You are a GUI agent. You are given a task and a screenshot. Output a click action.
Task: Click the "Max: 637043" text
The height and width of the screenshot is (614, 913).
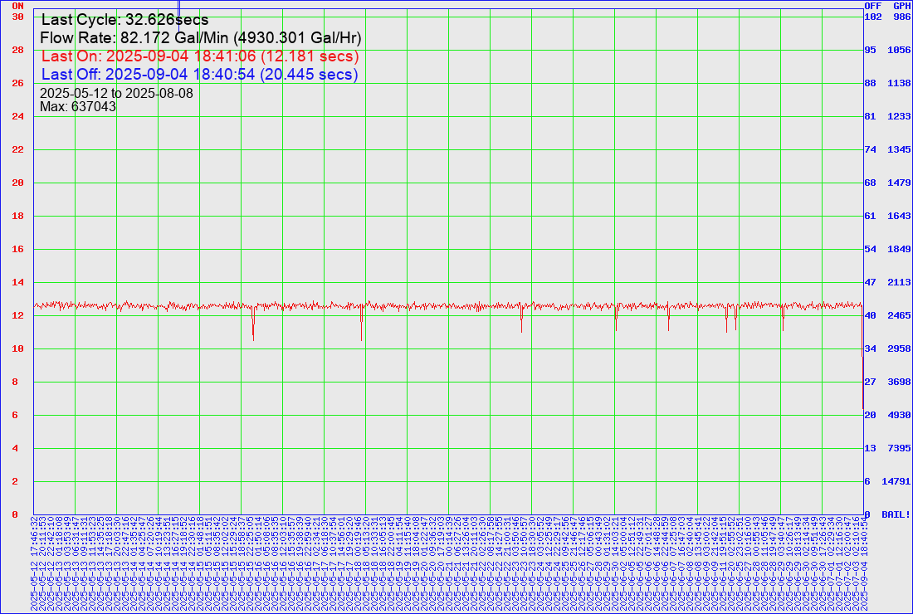point(78,106)
